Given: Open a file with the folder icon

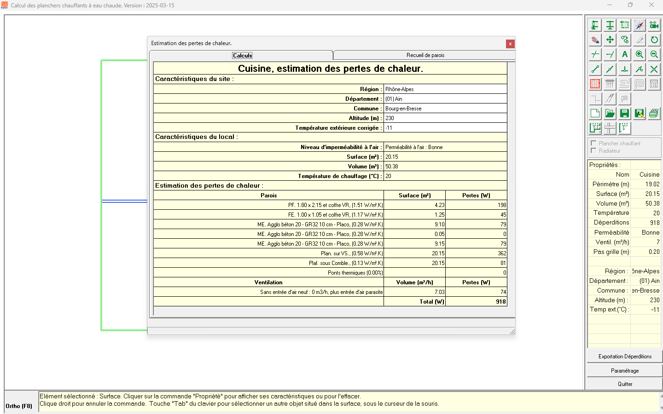Looking at the screenshot, I should tap(610, 113).
